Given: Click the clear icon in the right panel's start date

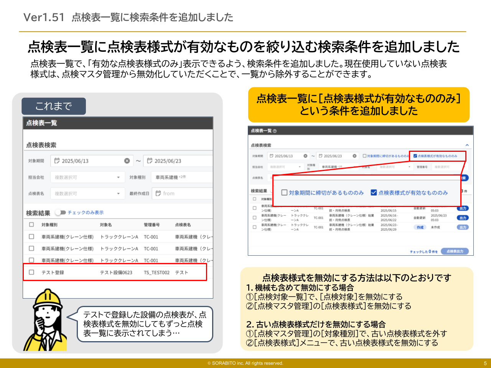Looking at the screenshot, I should (x=306, y=156).
